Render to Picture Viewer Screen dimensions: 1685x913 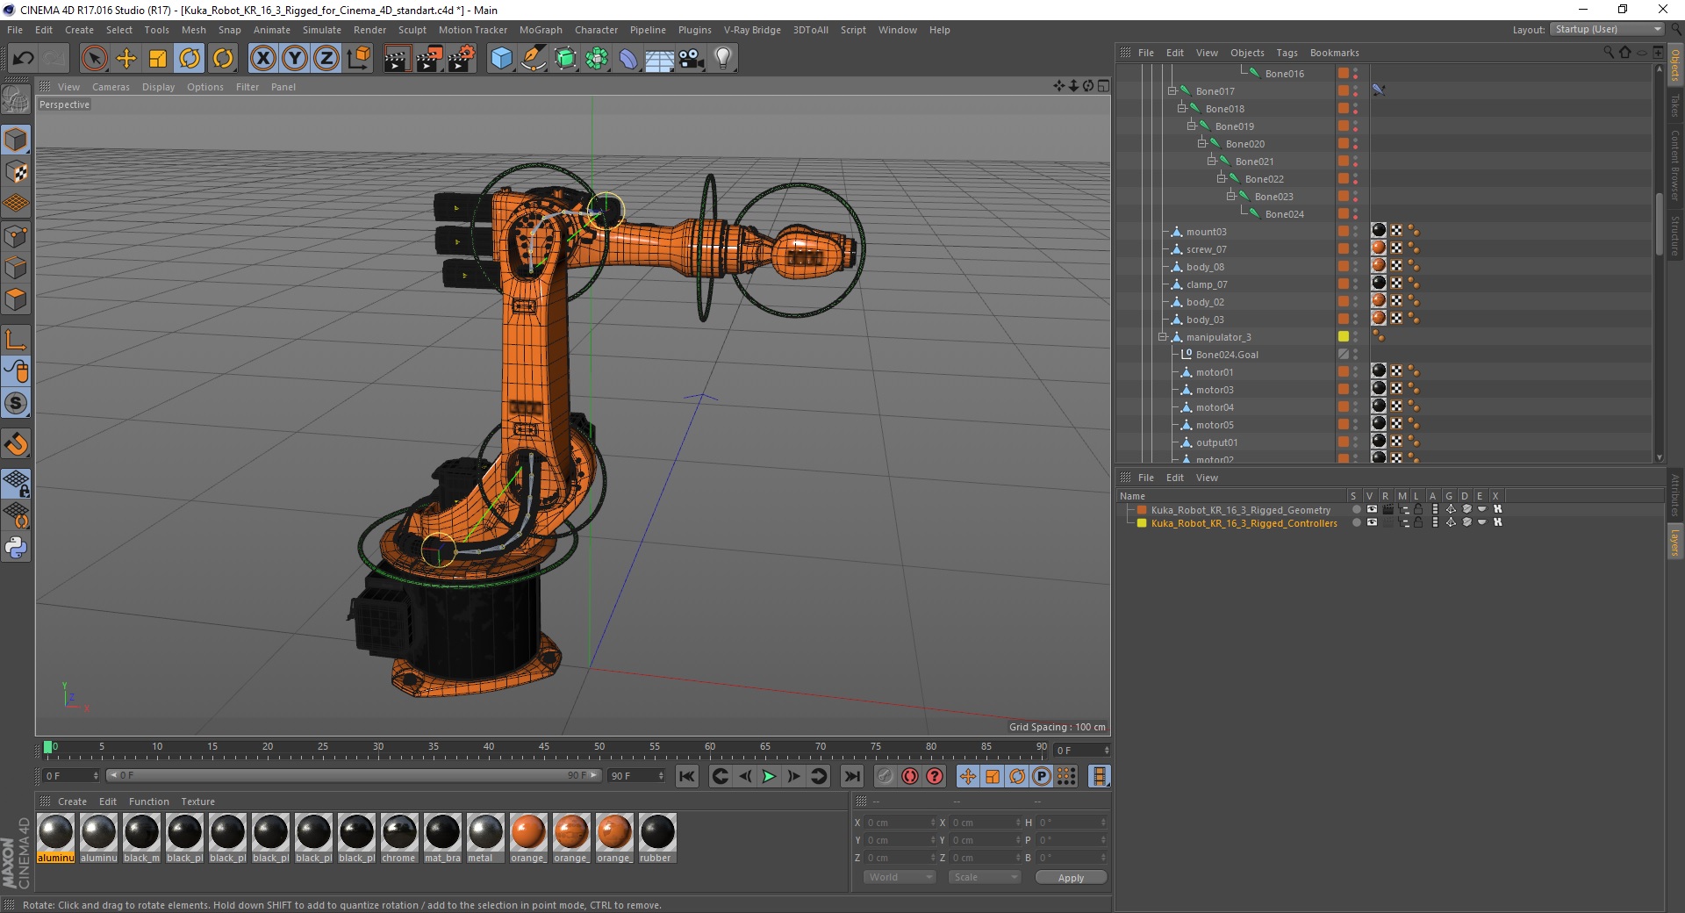[429, 59]
